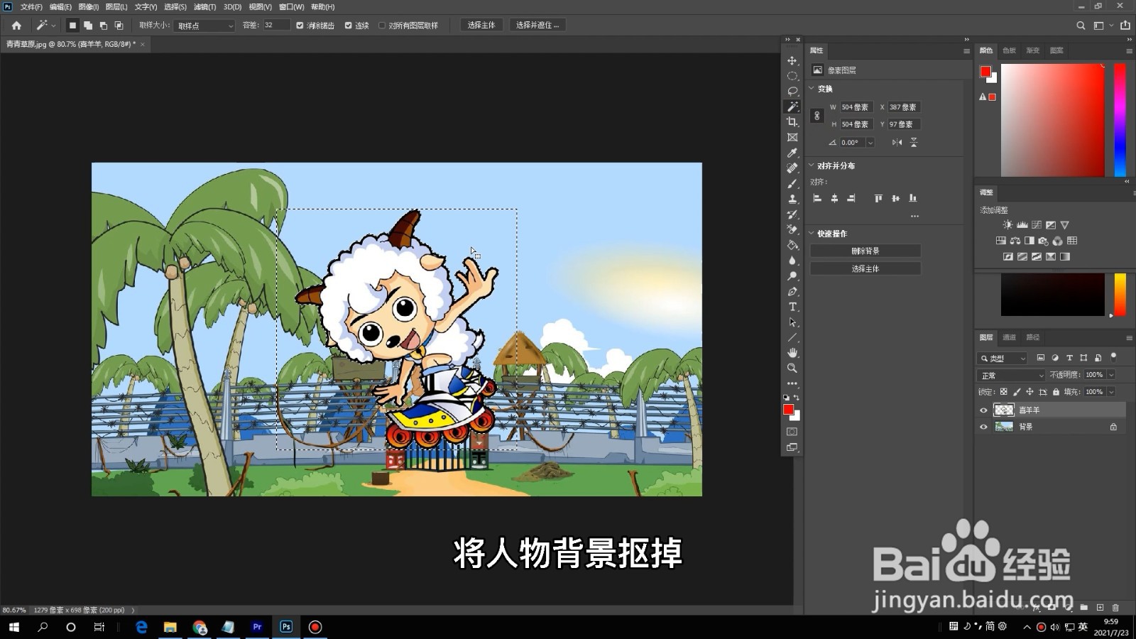The image size is (1136, 639).
Task: Select the Spot Healing Brush tool
Action: click(x=792, y=168)
